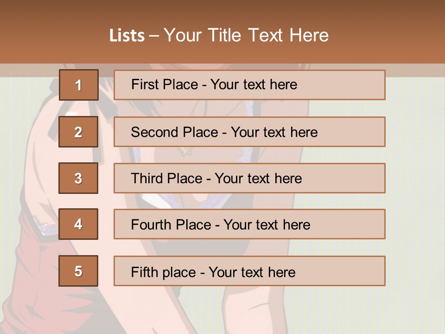Click 'Your text here' in Second Place row

(274, 132)
